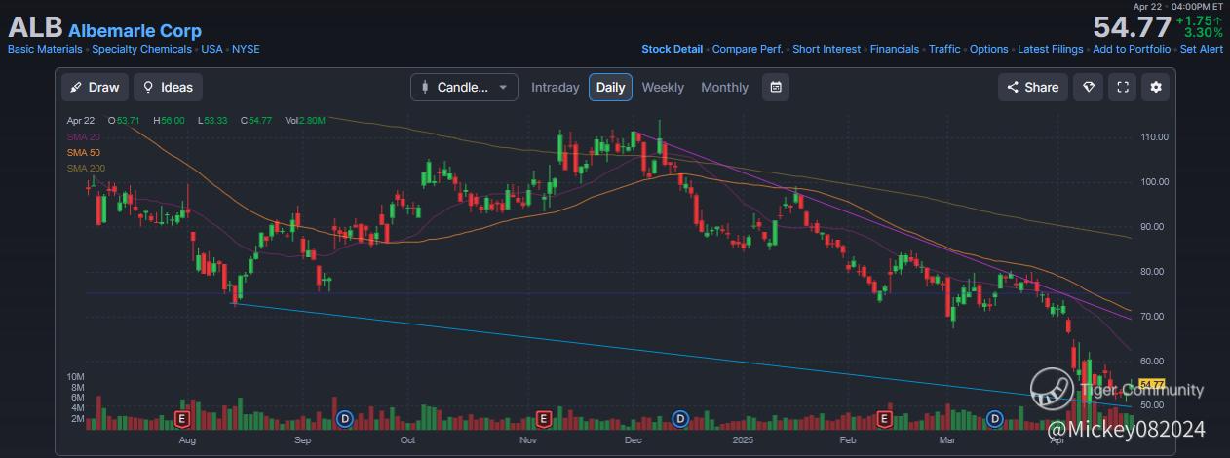The image size is (1230, 458).
Task: Open the calendar date range picker
Action: click(776, 87)
